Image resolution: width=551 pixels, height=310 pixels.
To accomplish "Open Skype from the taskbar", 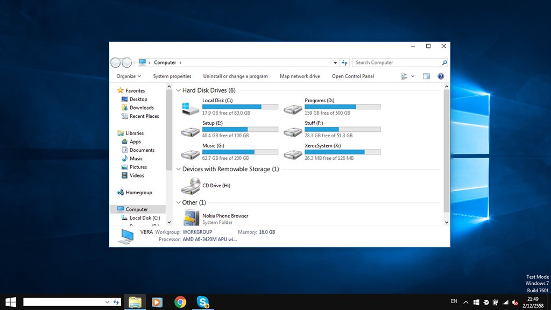I will click(203, 302).
